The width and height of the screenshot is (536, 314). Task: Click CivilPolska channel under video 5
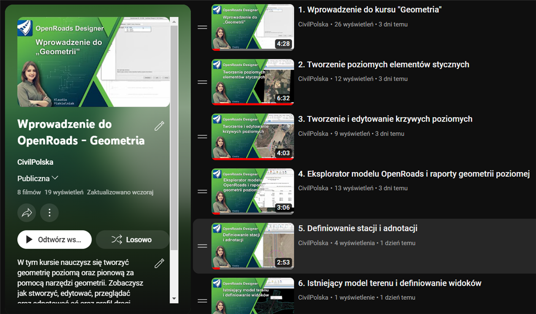pyautogui.click(x=313, y=243)
